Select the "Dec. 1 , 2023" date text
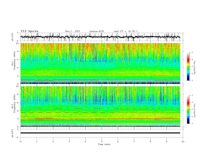 click(x=73, y=31)
